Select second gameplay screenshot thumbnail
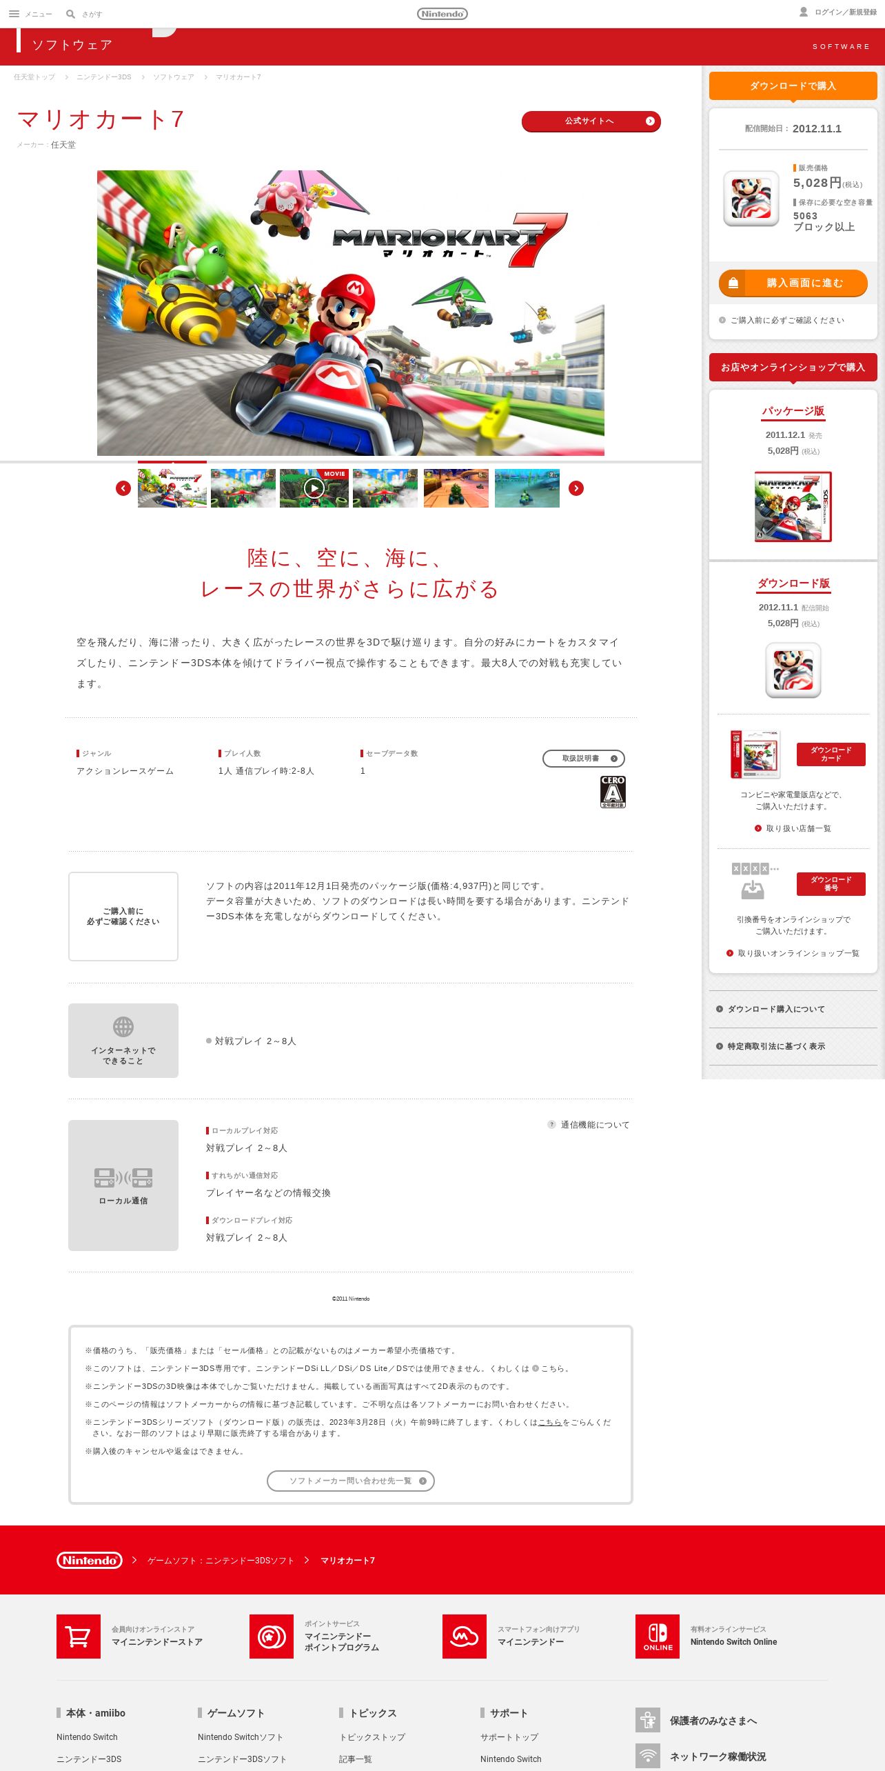The height and width of the screenshot is (1771, 885). [243, 488]
